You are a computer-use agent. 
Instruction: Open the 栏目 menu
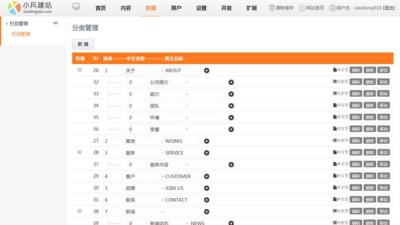(151, 8)
